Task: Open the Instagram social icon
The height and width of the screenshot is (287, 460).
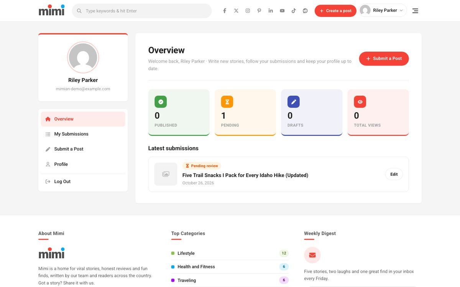Action: coord(248,11)
